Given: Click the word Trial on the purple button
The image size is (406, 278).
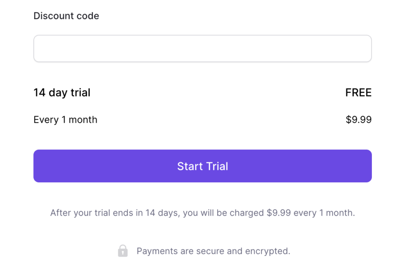Looking at the screenshot, I should tap(217, 166).
